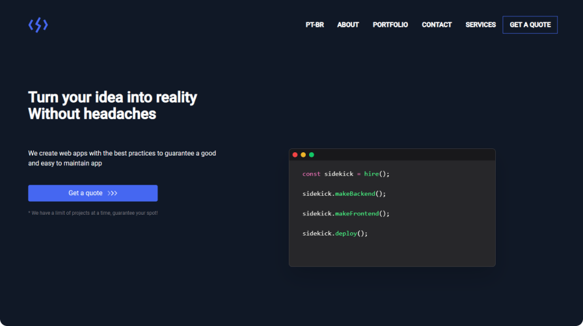Select the yellow dot on code window
This screenshot has height=326, width=583.
tap(303, 155)
